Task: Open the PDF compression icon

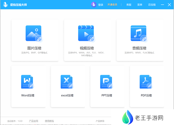Action: (x=146, y=82)
